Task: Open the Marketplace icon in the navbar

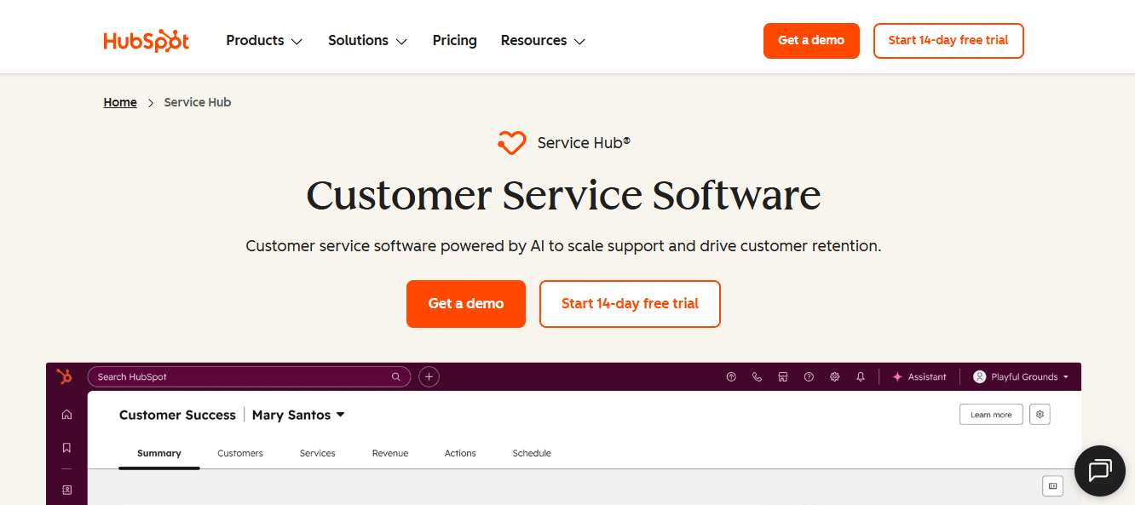Action: click(x=782, y=376)
